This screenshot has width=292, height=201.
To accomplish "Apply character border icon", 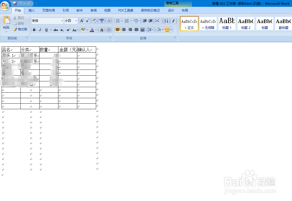I will click(109, 20).
